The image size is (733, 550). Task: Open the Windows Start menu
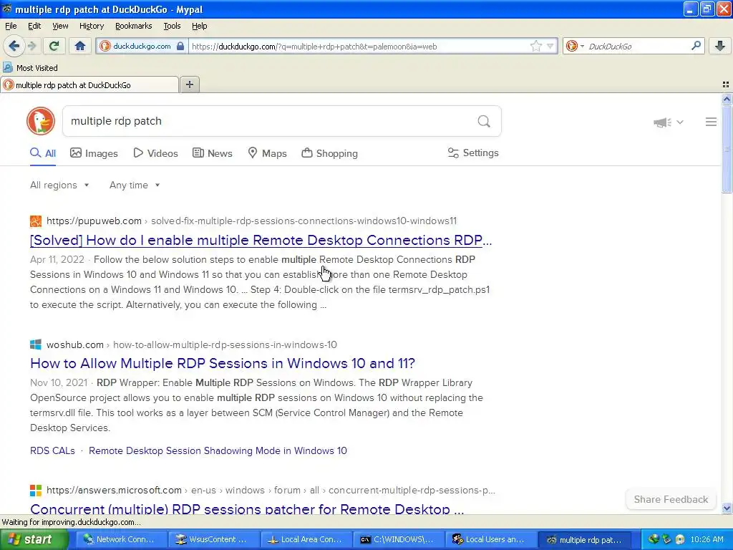coord(34,539)
